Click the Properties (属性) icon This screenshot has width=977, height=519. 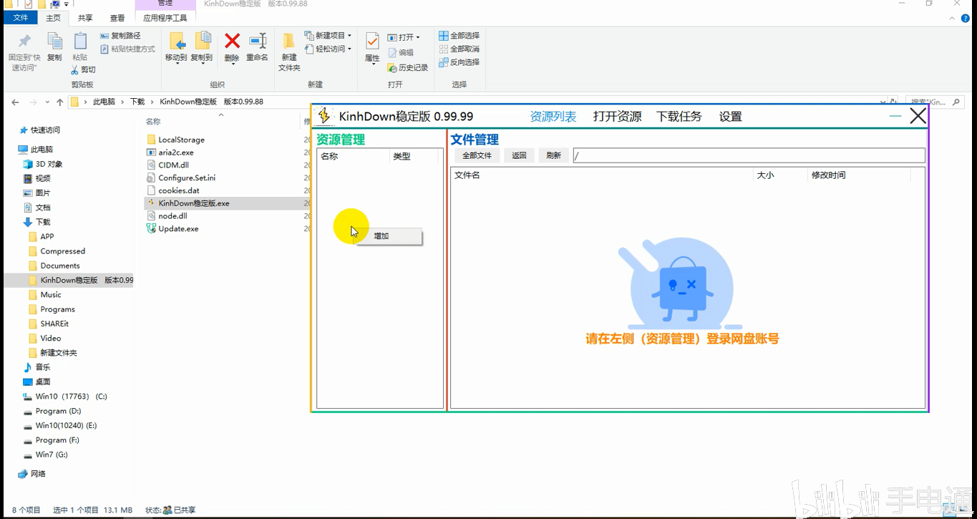(x=372, y=41)
